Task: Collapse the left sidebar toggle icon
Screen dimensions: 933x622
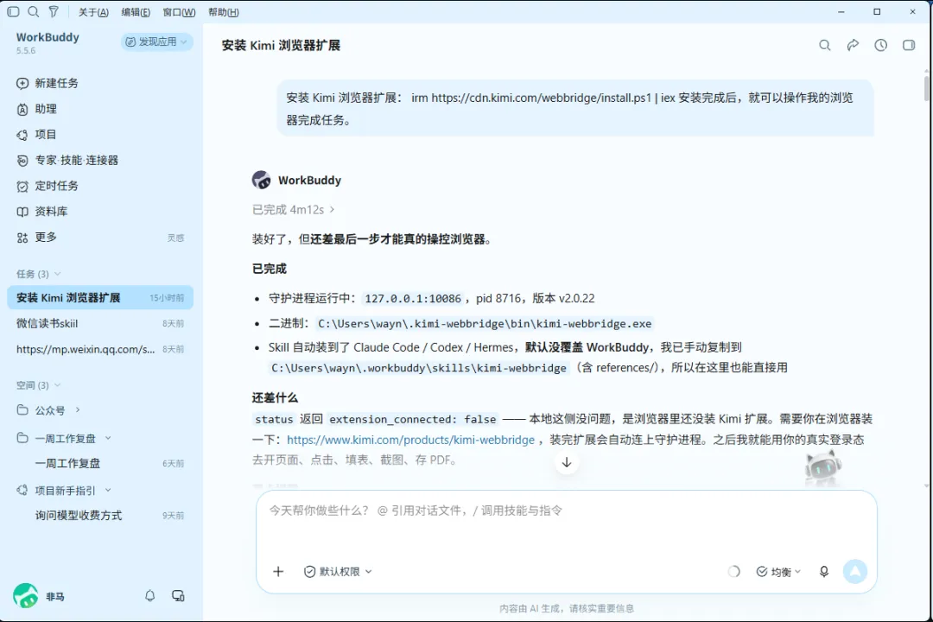Action: (x=13, y=11)
